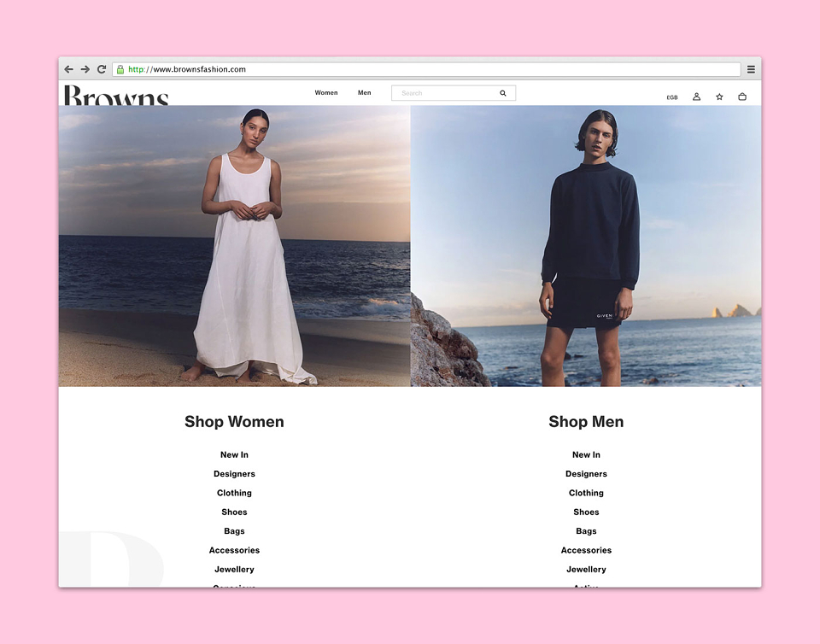Screen dimensions: 820x644
Task: Open Designers under Shop Women
Action: (x=234, y=473)
